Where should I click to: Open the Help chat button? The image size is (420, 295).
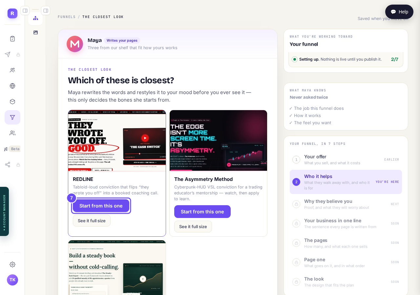(x=399, y=12)
